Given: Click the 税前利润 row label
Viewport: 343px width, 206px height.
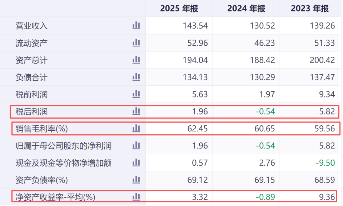Looking at the screenshot, I should point(31,95).
